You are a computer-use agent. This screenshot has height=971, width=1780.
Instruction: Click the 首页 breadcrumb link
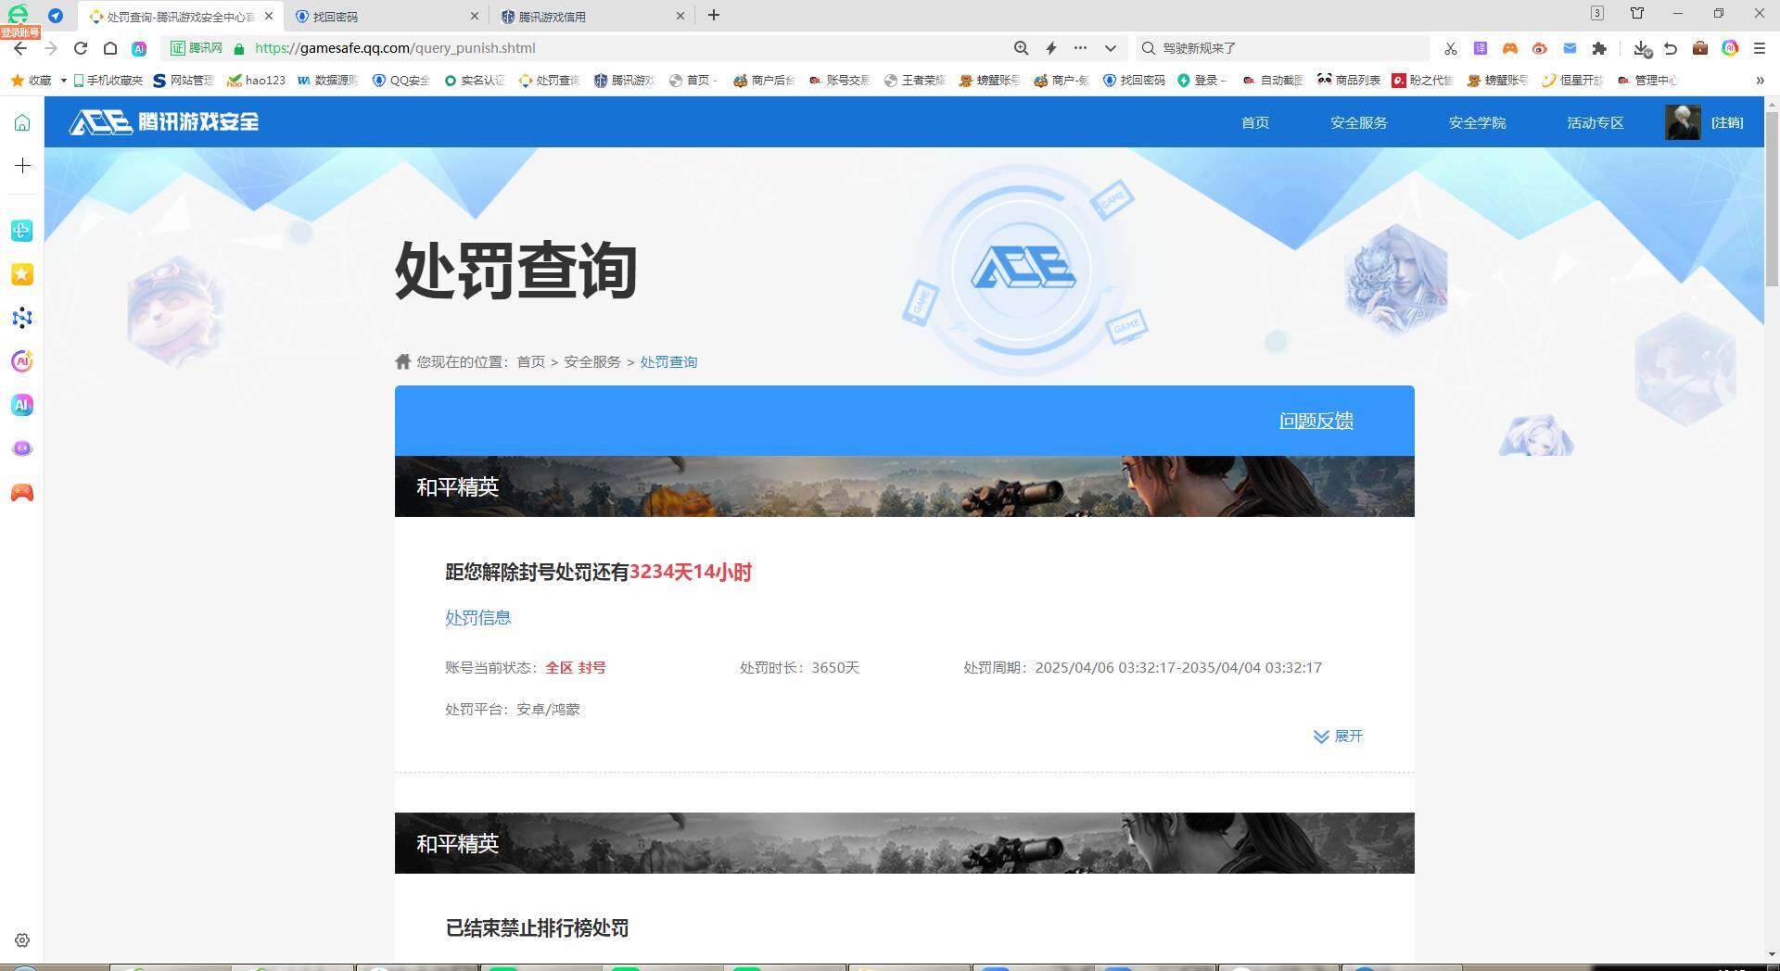coord(531,362)
